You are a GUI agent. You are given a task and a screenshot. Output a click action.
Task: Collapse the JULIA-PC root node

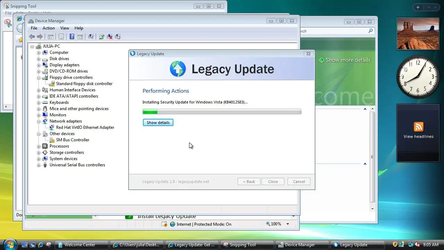click(32, 46)
